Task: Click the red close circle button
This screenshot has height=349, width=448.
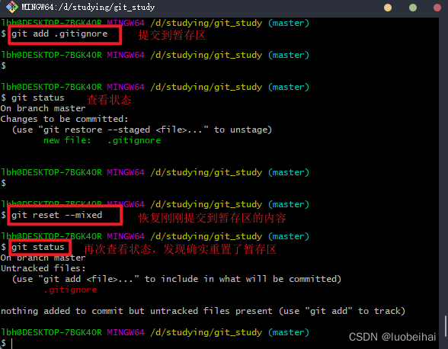Action: [437, 8]
